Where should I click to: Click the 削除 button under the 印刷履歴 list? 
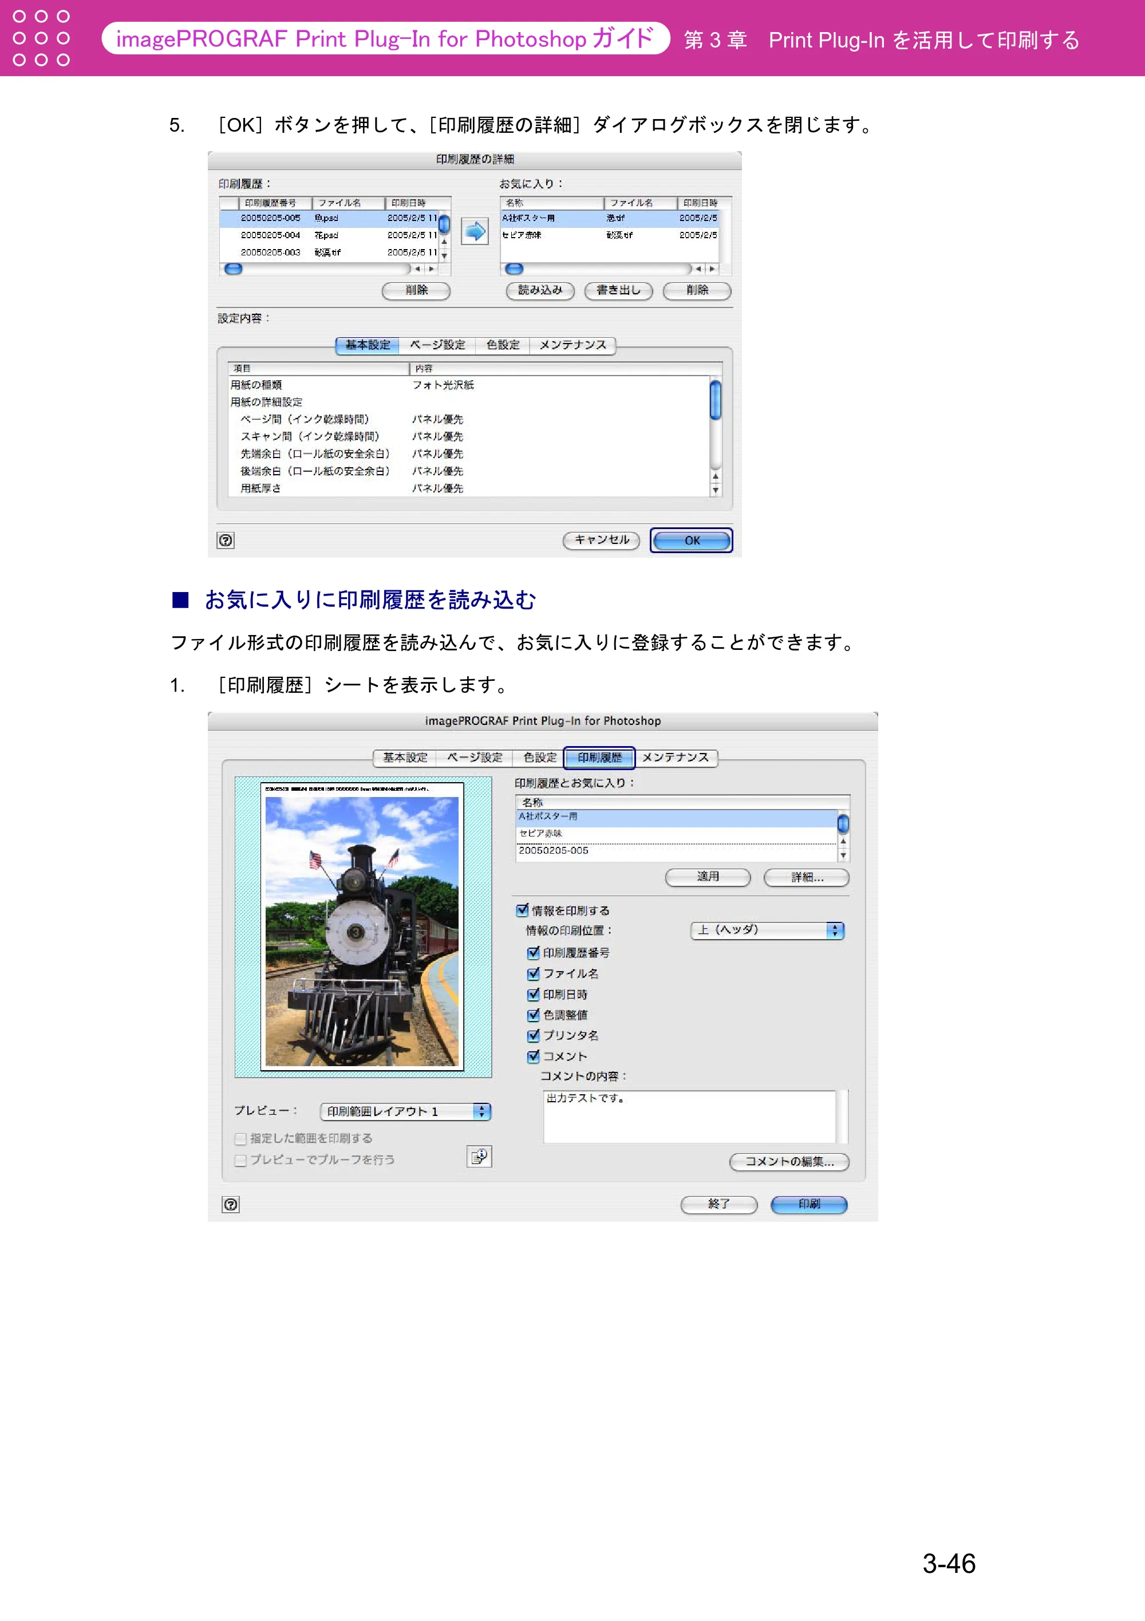pyautogui.click(x=416, y=290)
